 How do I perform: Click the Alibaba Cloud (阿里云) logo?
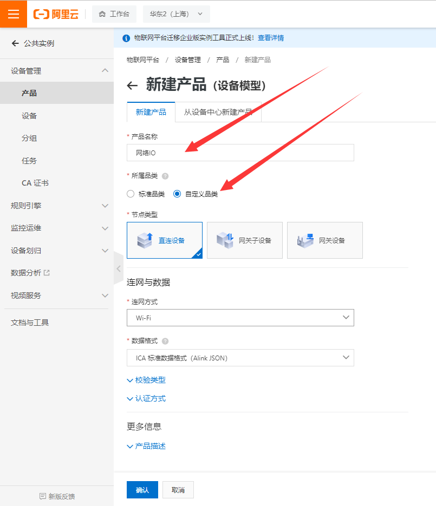pyautogui.click(x=56, y=14)
